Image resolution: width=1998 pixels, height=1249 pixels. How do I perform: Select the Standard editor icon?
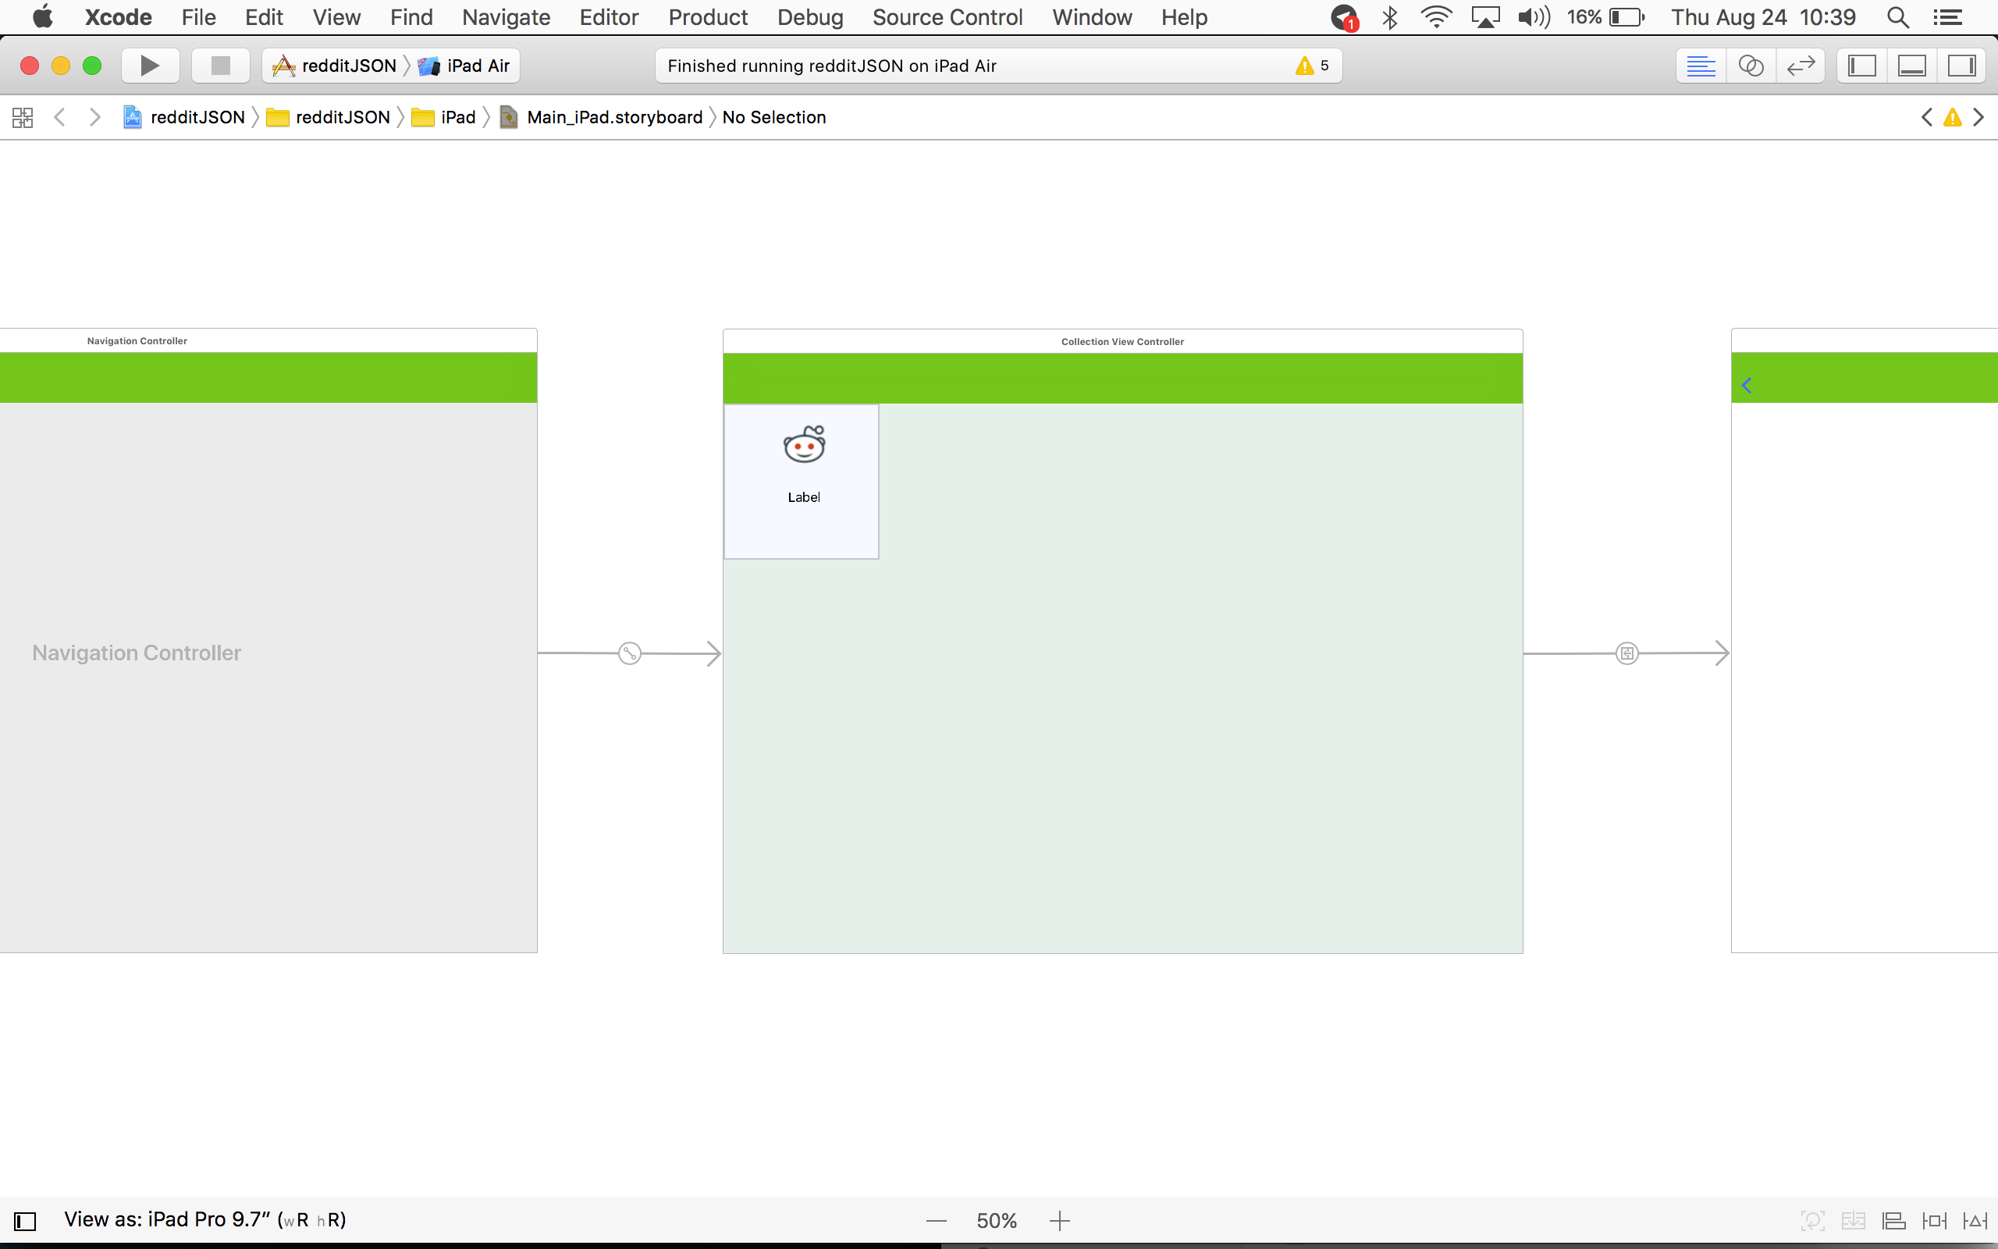[1701, 66]
